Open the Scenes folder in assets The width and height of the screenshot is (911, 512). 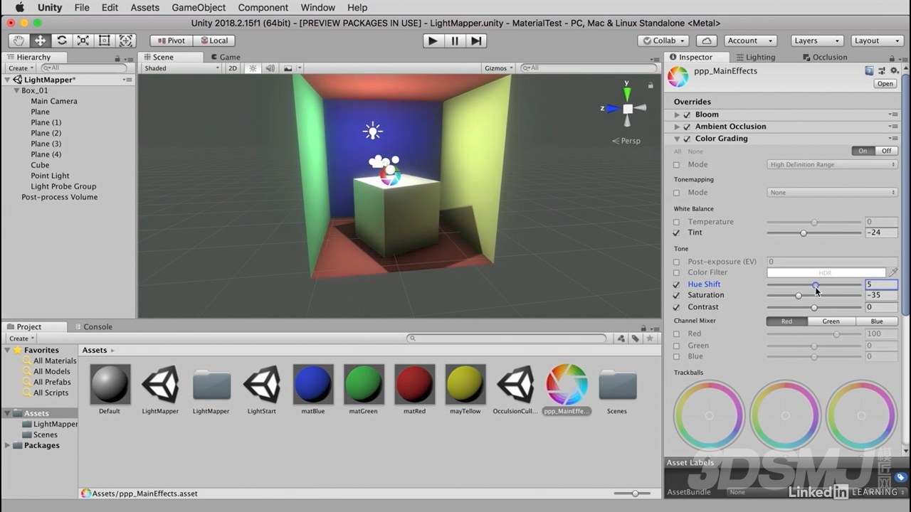click(617, 385)
